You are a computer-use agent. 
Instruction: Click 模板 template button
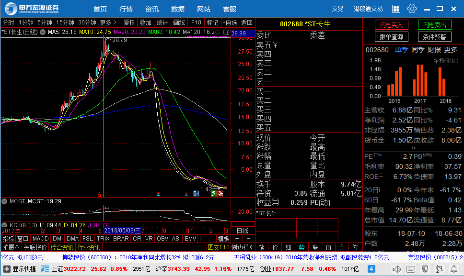pos(223,239)
